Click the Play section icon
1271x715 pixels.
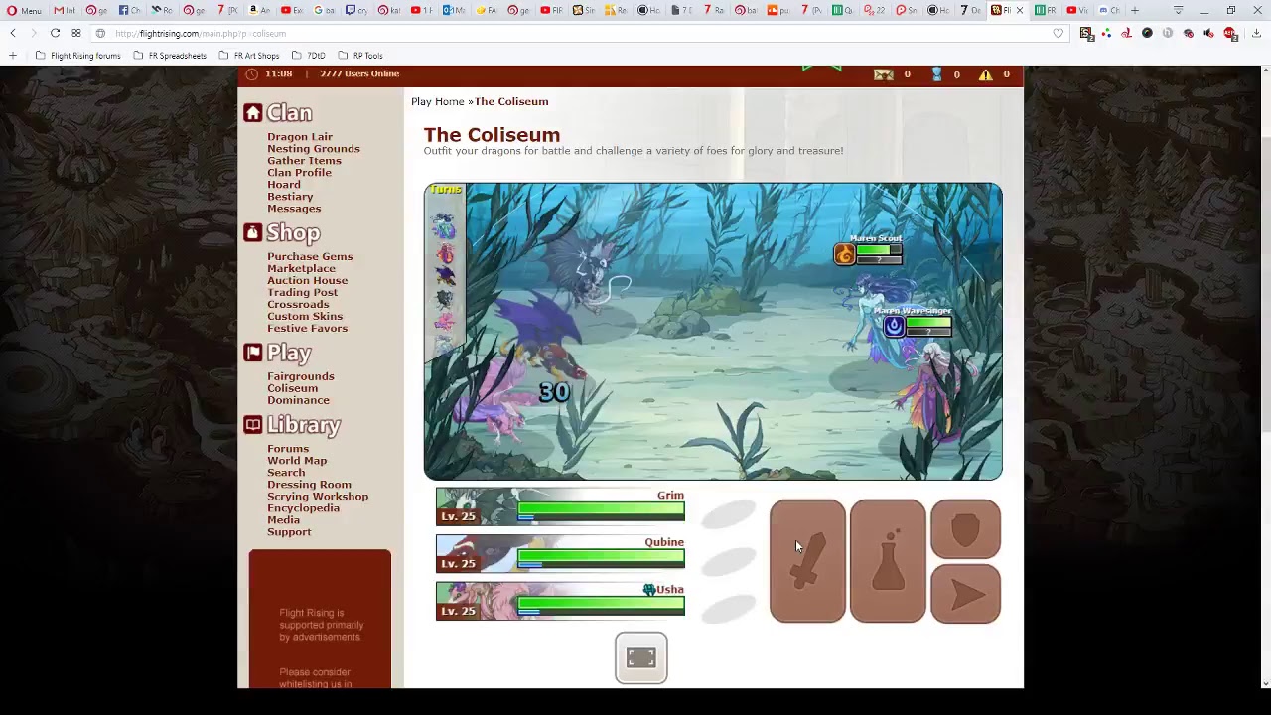coord(253,353)
